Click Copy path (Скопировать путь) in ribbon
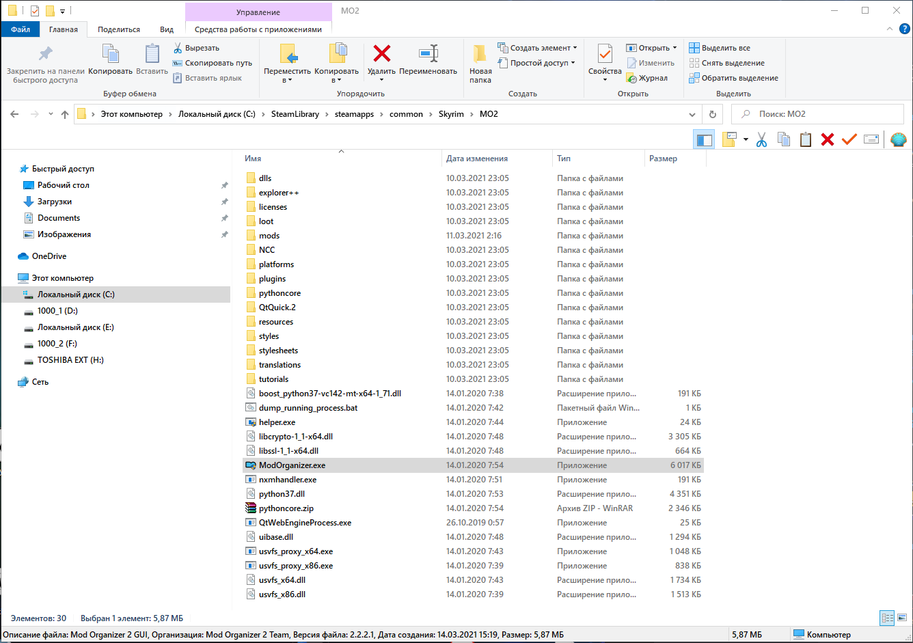The image size is (913, 643). (212, 63)
